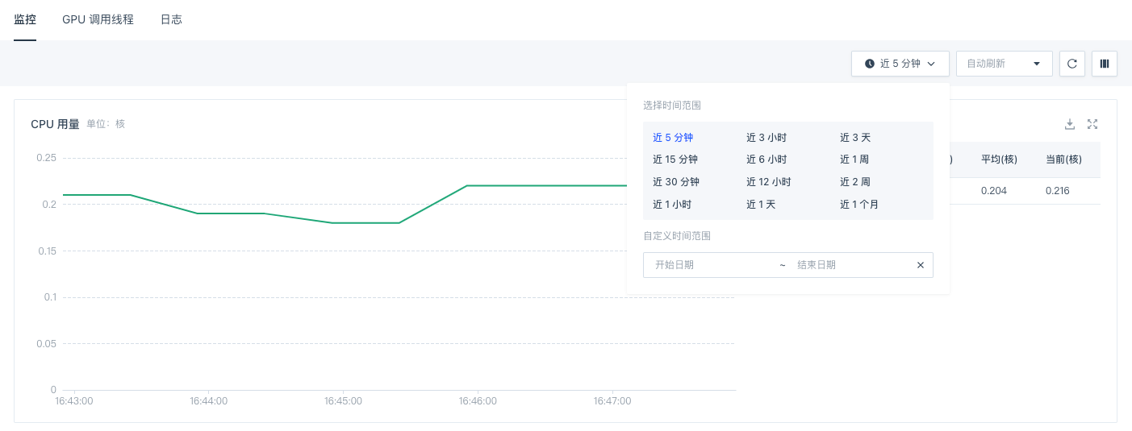The height and width of the screenshot is (431, 1132).
Task: Clear the custom date range with X
Action: (920, 265)
